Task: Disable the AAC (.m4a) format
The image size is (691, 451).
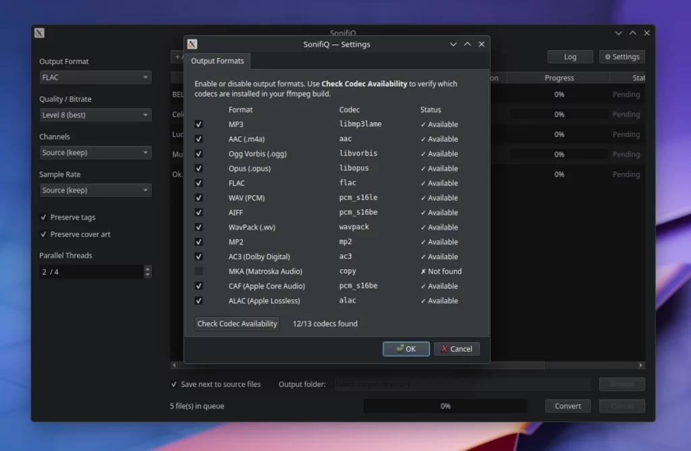Action: pyautogui.click(x=199, y=139)
